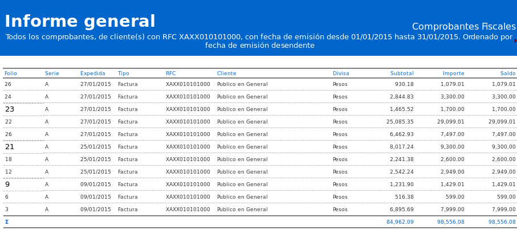Sort by the Subtotal column
This screenshot has height=230, width=517.
point(402,73)
